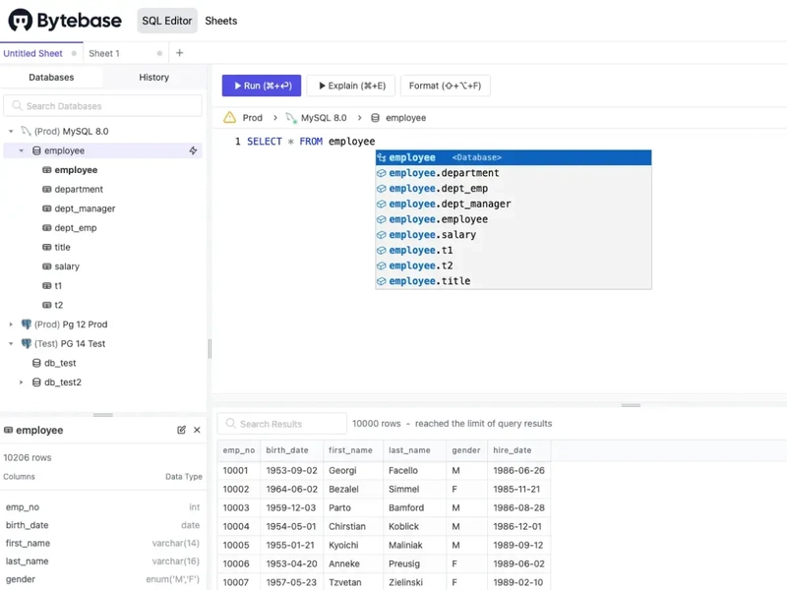Screen dimensions: 787x590
Task: Open the Sheets menu
Action: pos(220,21)
